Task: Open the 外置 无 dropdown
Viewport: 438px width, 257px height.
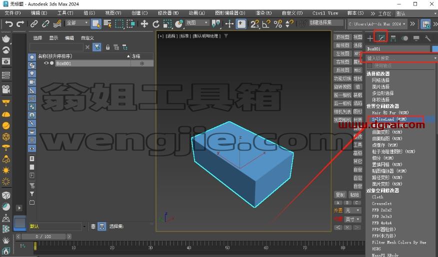Action: coord(353,210)
